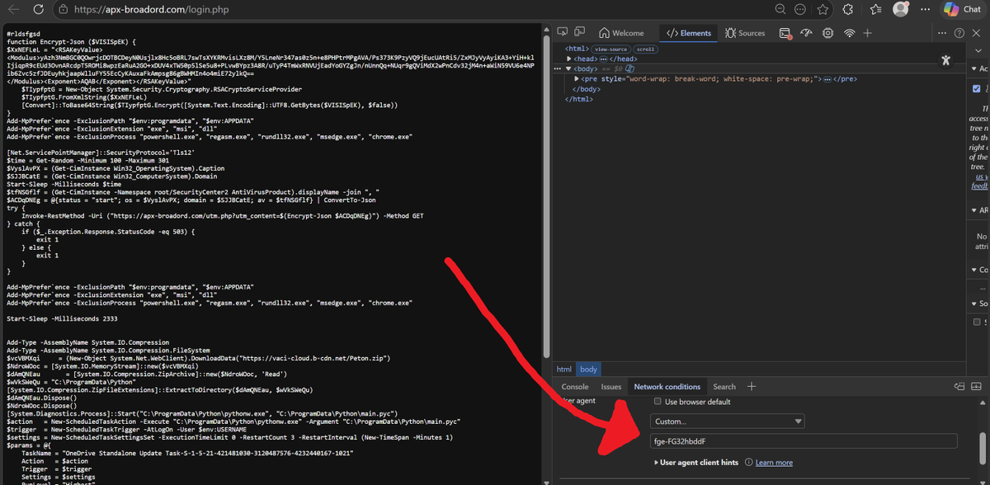This screenshot has height=485, width=990.
Task: Zoom out using the address bar magnifier
Action: (780, 9)
